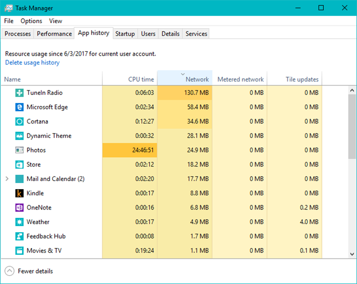Click the 28.1 MB network cell
The height and width of the screenshot is (284, 357).
tap(185, 136)
